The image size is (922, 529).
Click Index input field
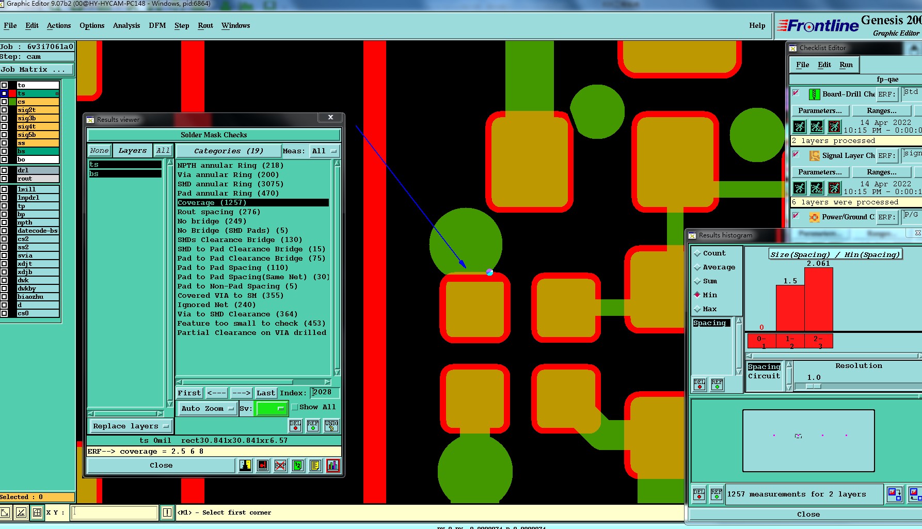click(x=325, y=393)
